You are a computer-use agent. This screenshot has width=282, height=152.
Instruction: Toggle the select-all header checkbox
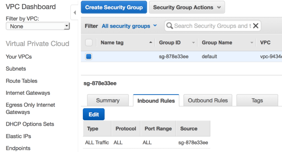click(x=89, y=43)
